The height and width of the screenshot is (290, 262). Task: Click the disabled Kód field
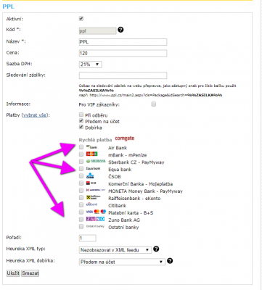[x=97, y=31]
